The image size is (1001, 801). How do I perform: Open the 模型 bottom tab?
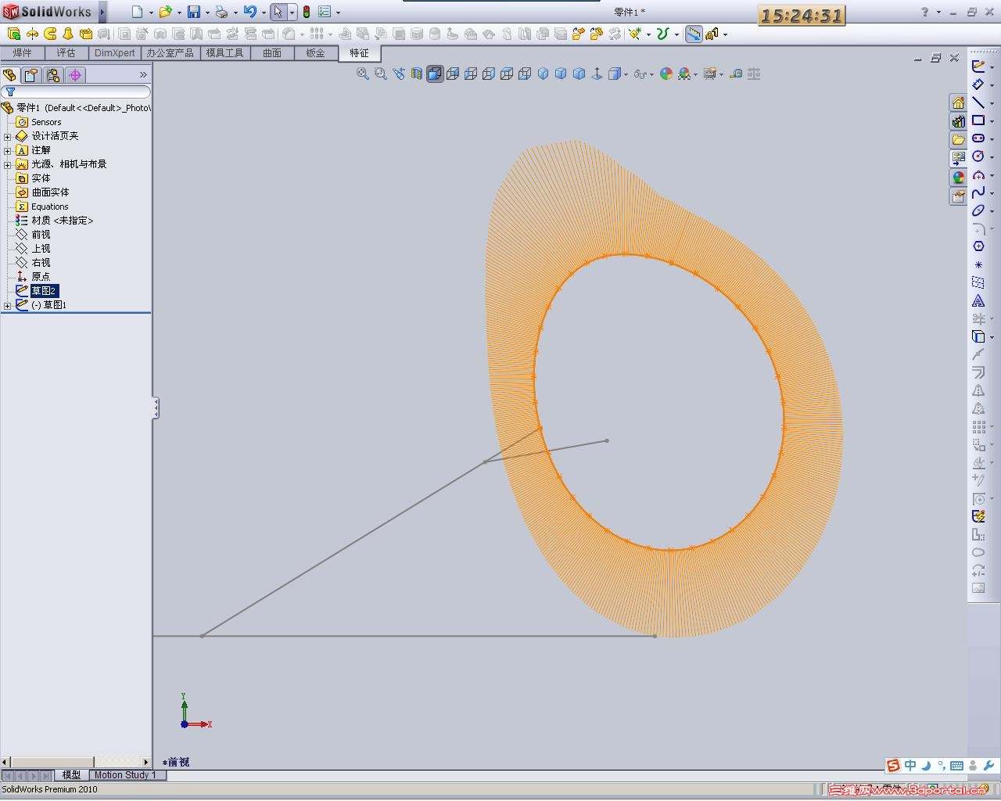[71, 775]
